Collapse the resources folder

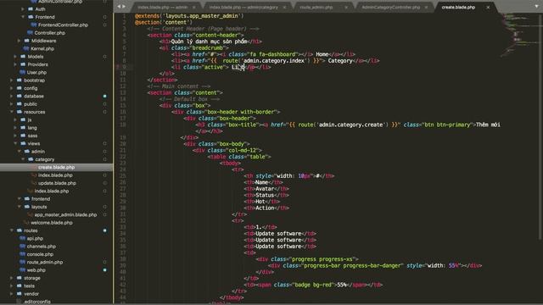[x=11, y=112]
